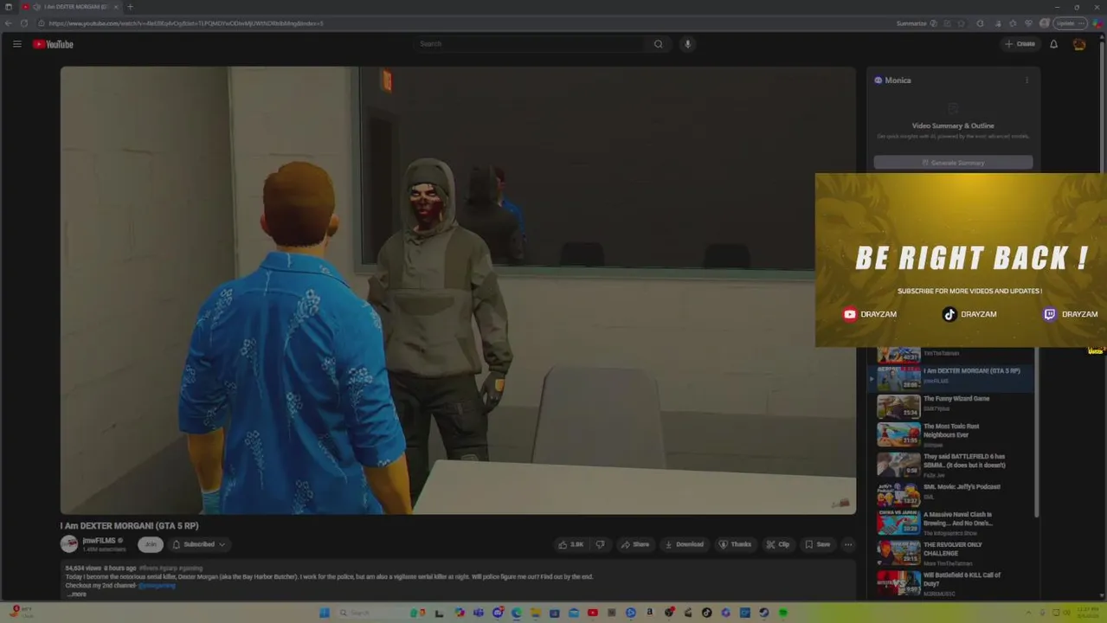Click the jmwFILMS channel avatar
1107x623 pixels.
point(69,544)
